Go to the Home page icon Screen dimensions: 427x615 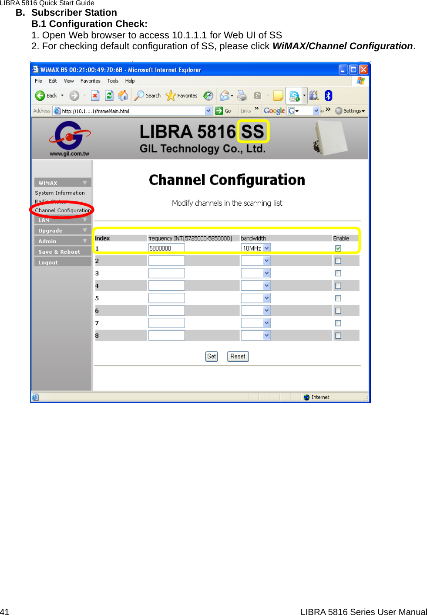tap(123, 95)
